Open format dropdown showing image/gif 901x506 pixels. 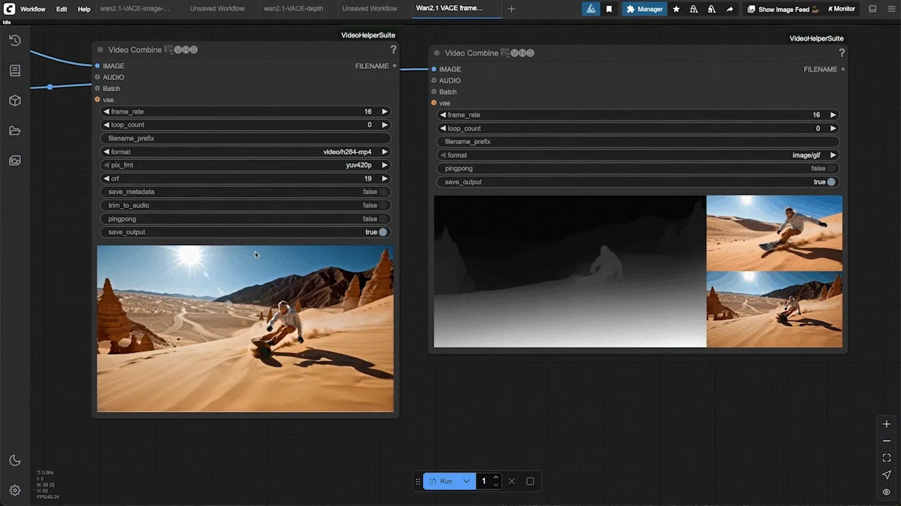[638, 155]
